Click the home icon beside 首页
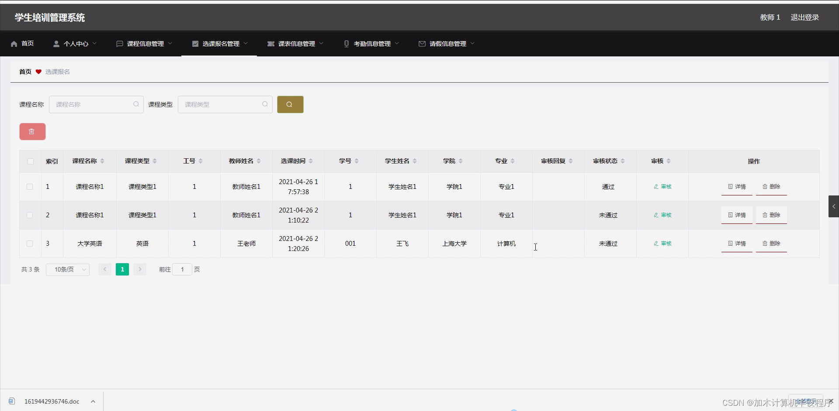Image resolution: width=839 pixels, height=411 pixels. (13, 44)
